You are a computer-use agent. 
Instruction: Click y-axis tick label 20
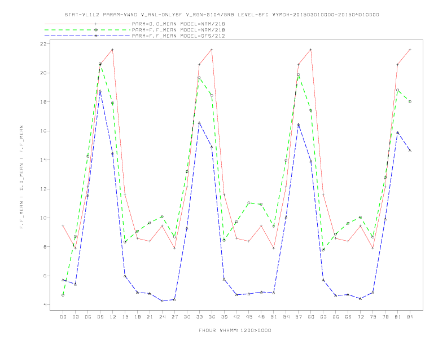click(43, 73)
